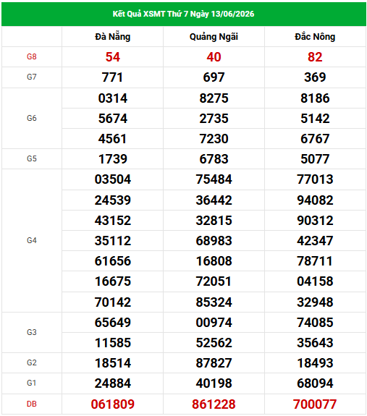Screen dimensions: 367x416
Task: Click the G8 number 54
Action: pyautogui.click(x=112, y=57)
